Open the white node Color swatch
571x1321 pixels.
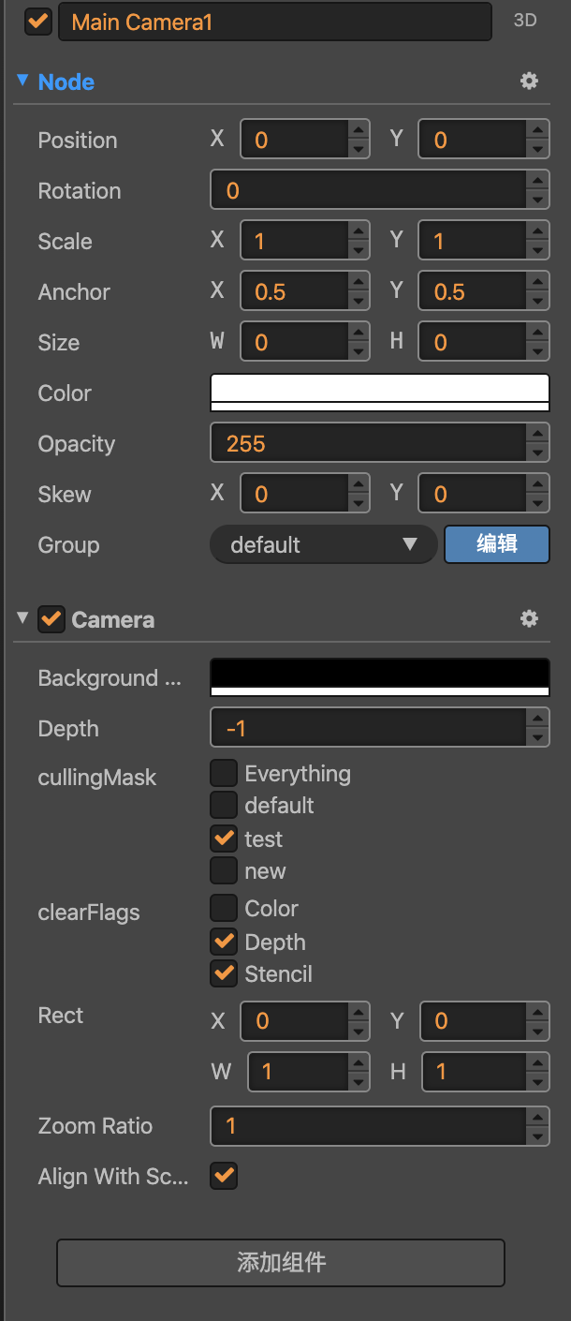pyautogui.click(x=379, y=392)
